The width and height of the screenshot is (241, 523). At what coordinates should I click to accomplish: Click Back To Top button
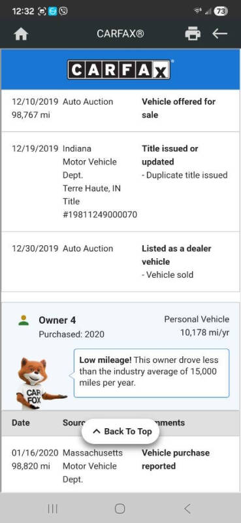[121, 431]
